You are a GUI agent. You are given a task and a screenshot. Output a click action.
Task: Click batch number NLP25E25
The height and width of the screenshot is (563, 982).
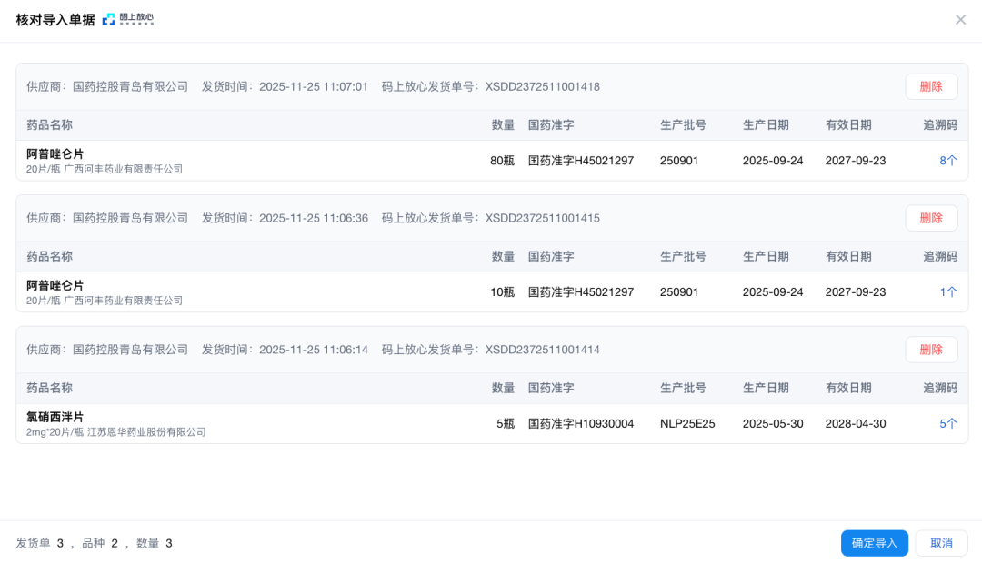(687, 424)
